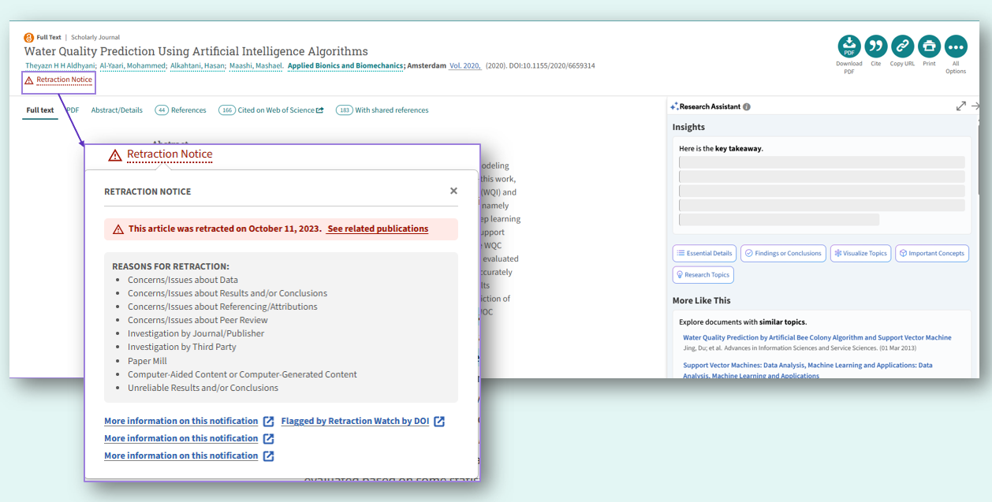
Task: Select the With shared references tab
Action: [382, 110]
